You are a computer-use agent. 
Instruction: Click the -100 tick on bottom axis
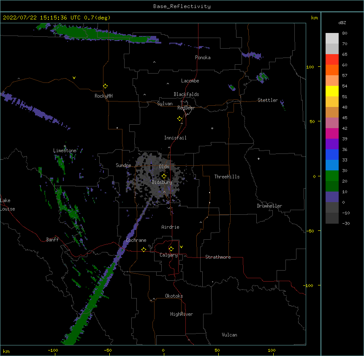[x=53, y=350]
